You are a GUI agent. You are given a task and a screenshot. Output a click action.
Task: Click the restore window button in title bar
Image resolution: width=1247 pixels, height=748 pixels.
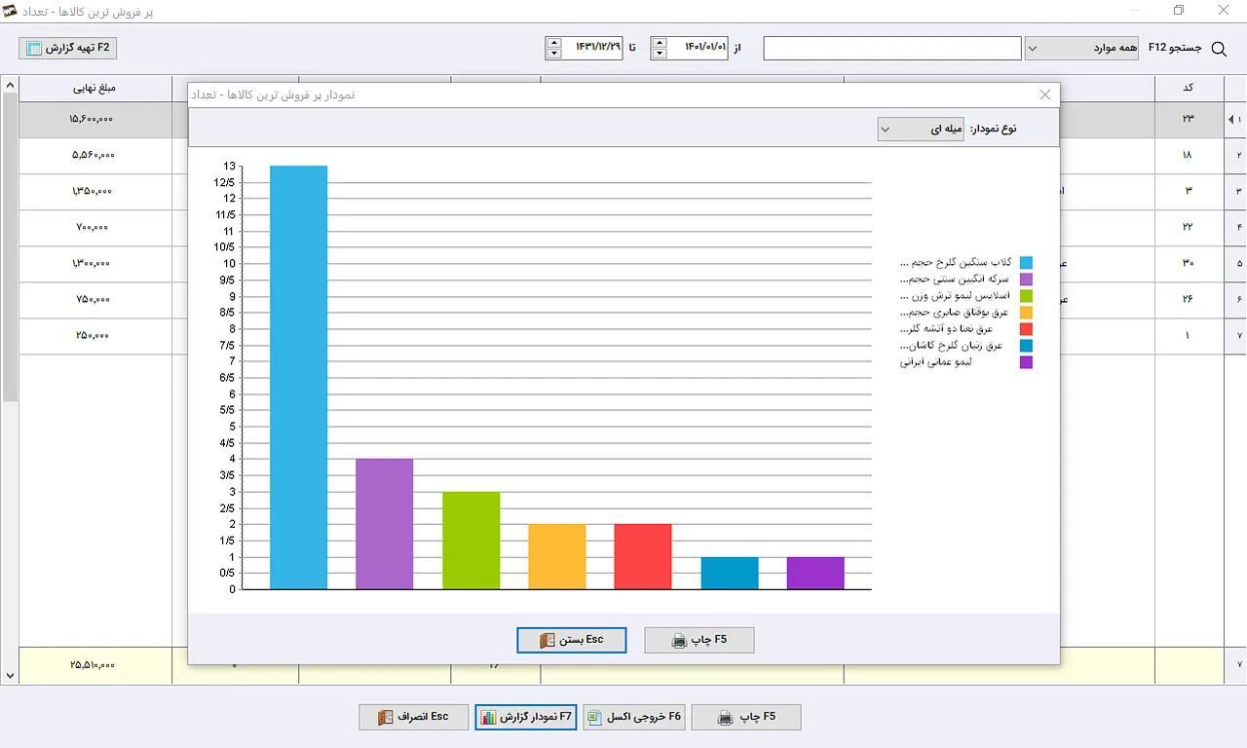(x=1179, y=11)
